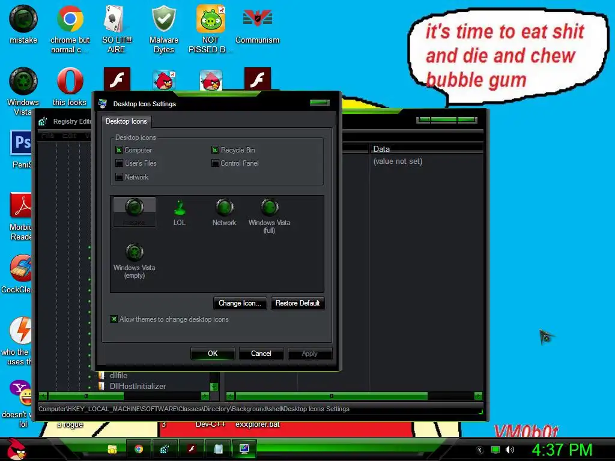
Task: Click the Data column header
Action: (x=427, y=149)
